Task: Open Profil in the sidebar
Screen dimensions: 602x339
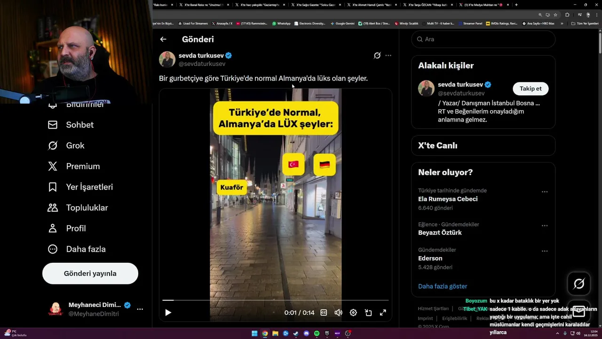Action: pos(67,228)
